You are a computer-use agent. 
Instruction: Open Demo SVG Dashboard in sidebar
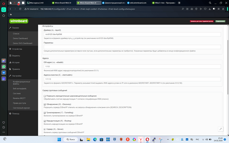23,43
